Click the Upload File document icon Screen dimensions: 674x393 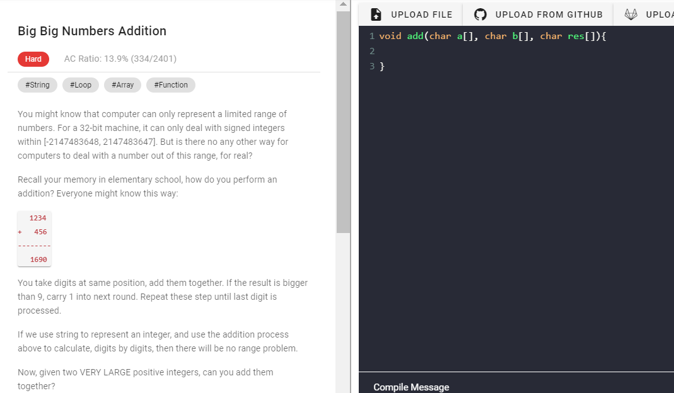point(376,14)
